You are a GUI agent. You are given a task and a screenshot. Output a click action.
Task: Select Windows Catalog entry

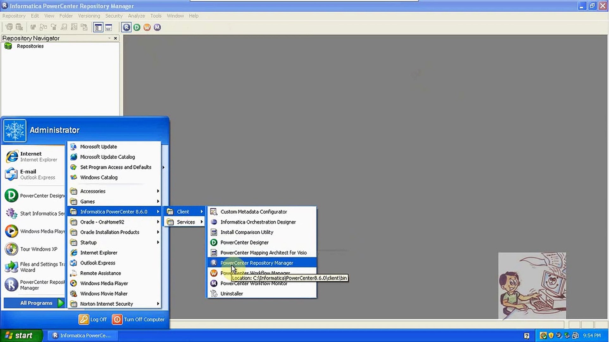[x=114, y=177]
